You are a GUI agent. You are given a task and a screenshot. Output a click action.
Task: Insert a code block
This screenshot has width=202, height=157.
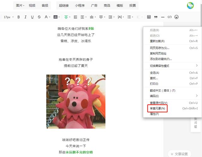169,17
